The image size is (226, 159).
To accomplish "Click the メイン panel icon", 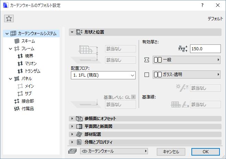I will [x=20, y=86].
